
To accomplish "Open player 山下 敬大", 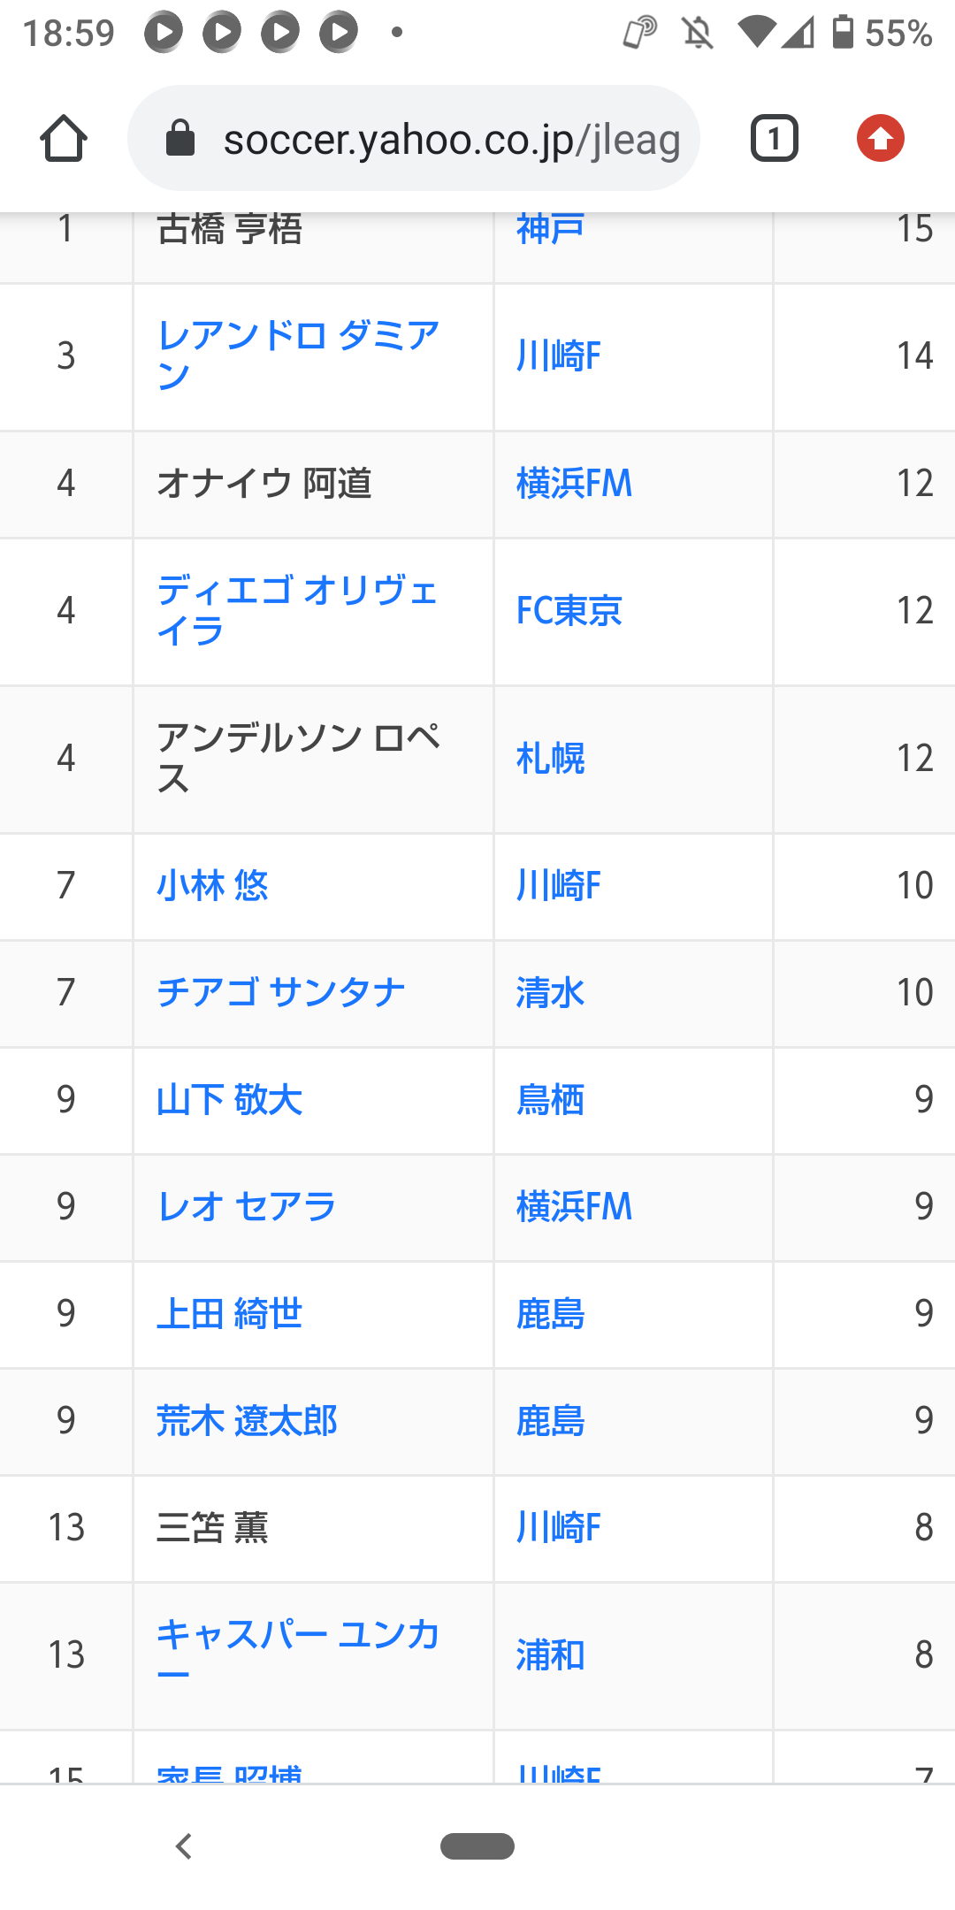I will pos(230,1100).
